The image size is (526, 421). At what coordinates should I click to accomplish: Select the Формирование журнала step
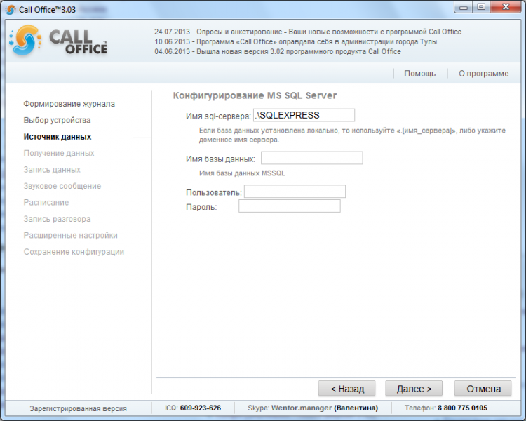(x=69, y=104)
